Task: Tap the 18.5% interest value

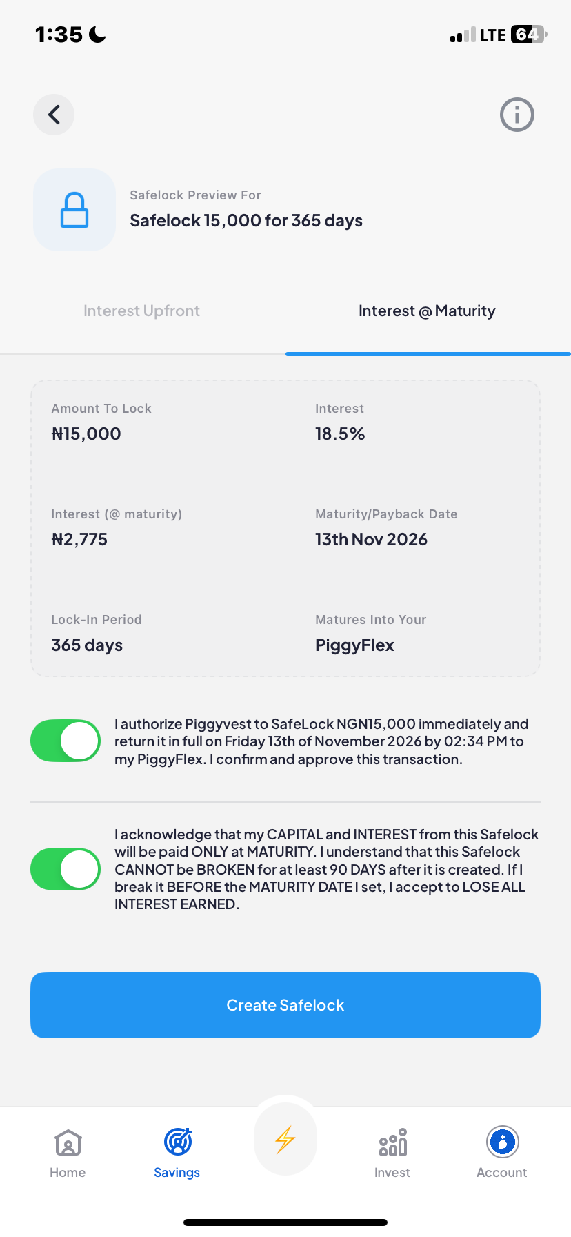Action: pyautogui.click(x=340, y=434)
